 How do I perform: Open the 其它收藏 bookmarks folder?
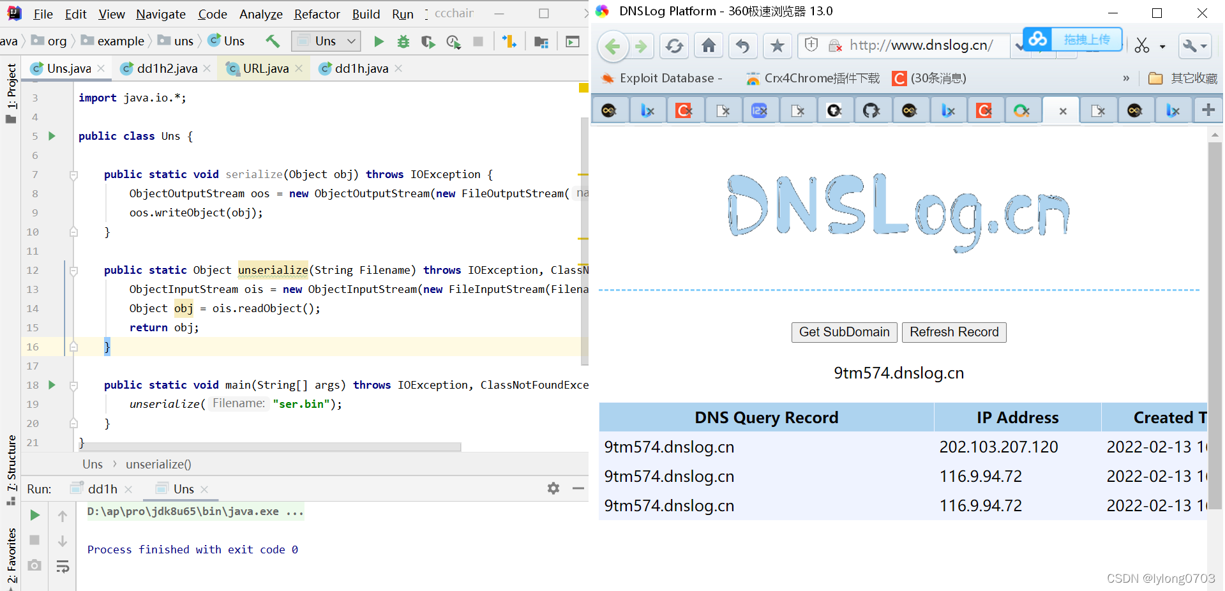tap(1183, 79)
